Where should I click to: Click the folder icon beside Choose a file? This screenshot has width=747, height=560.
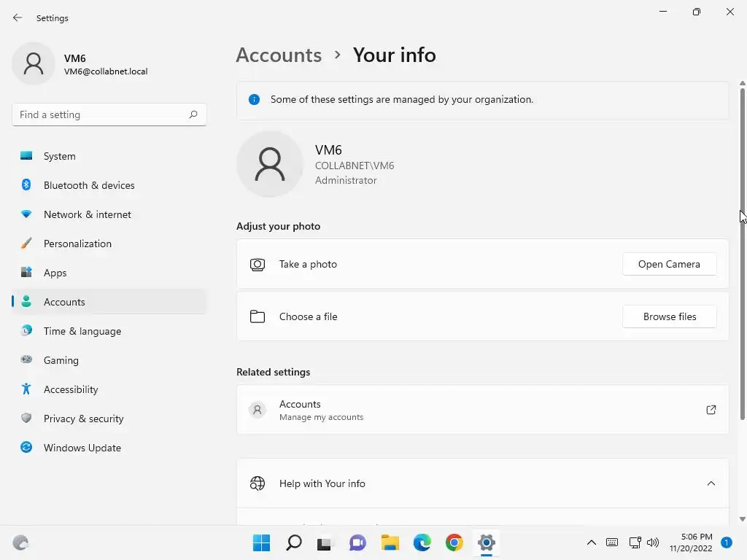pyautogui.click(x=258, y=316)
